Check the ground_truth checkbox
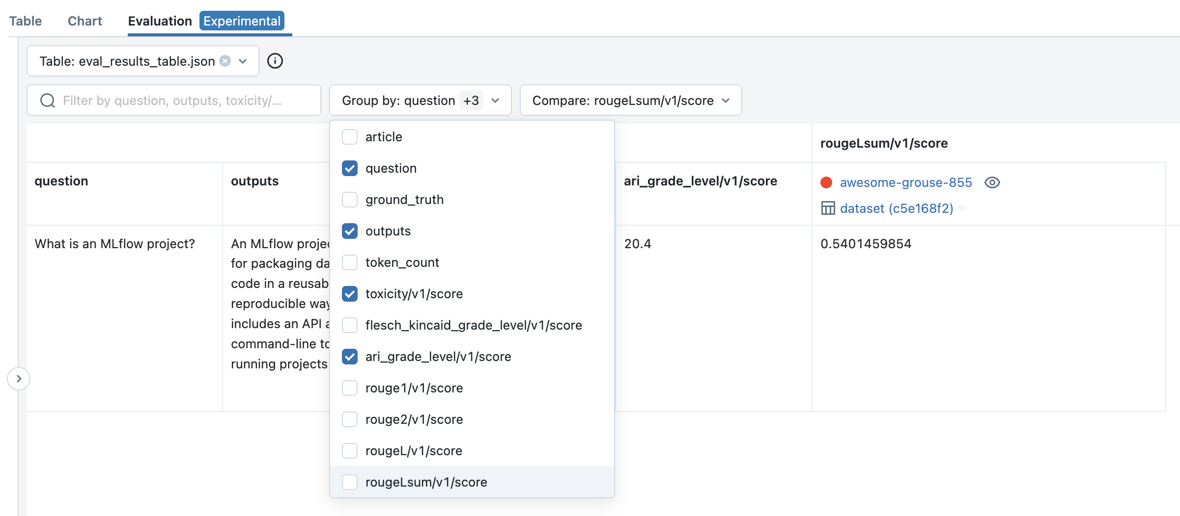The height and width of the screenshot is (516, 1180). (349, 199)
